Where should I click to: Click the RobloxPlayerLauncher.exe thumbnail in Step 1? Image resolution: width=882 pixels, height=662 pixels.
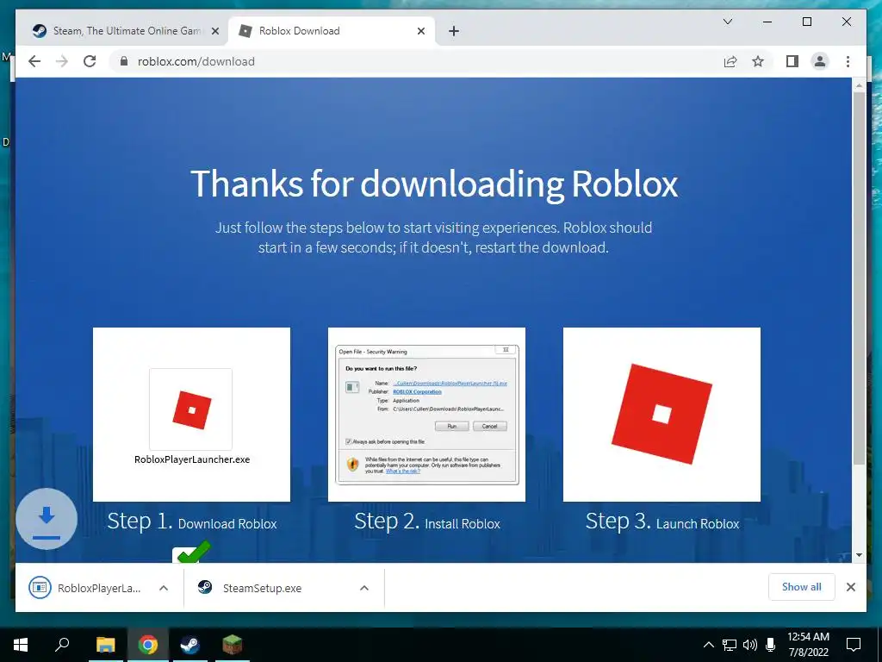[191, 415]
